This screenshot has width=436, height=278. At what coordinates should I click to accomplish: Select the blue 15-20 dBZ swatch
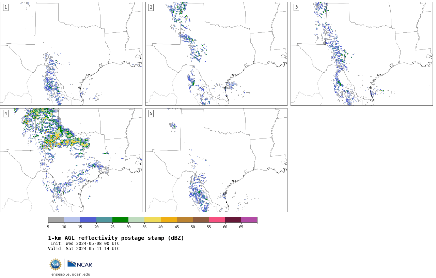(88, 220)
